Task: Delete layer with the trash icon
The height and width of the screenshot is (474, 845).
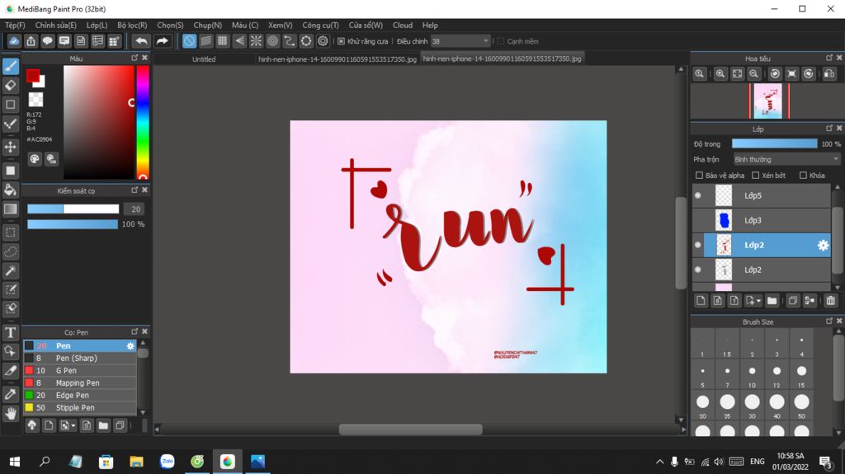Action: [x=830, y=301]
